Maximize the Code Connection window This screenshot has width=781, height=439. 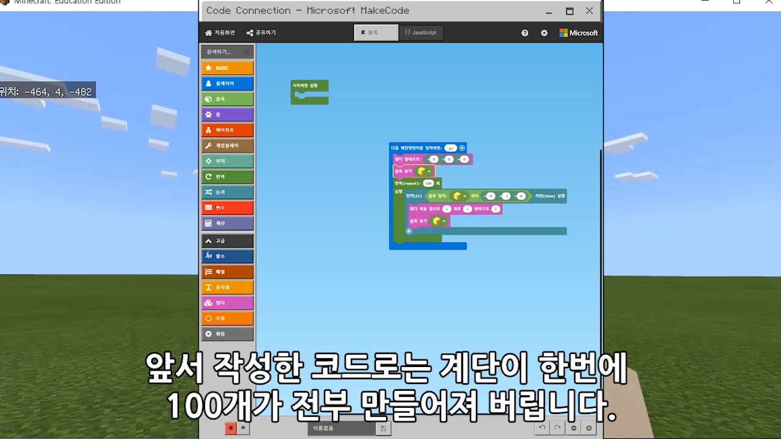(x=569, y=11)
